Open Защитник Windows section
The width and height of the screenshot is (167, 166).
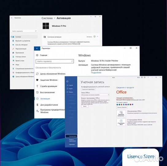click(x=47, y=80)
